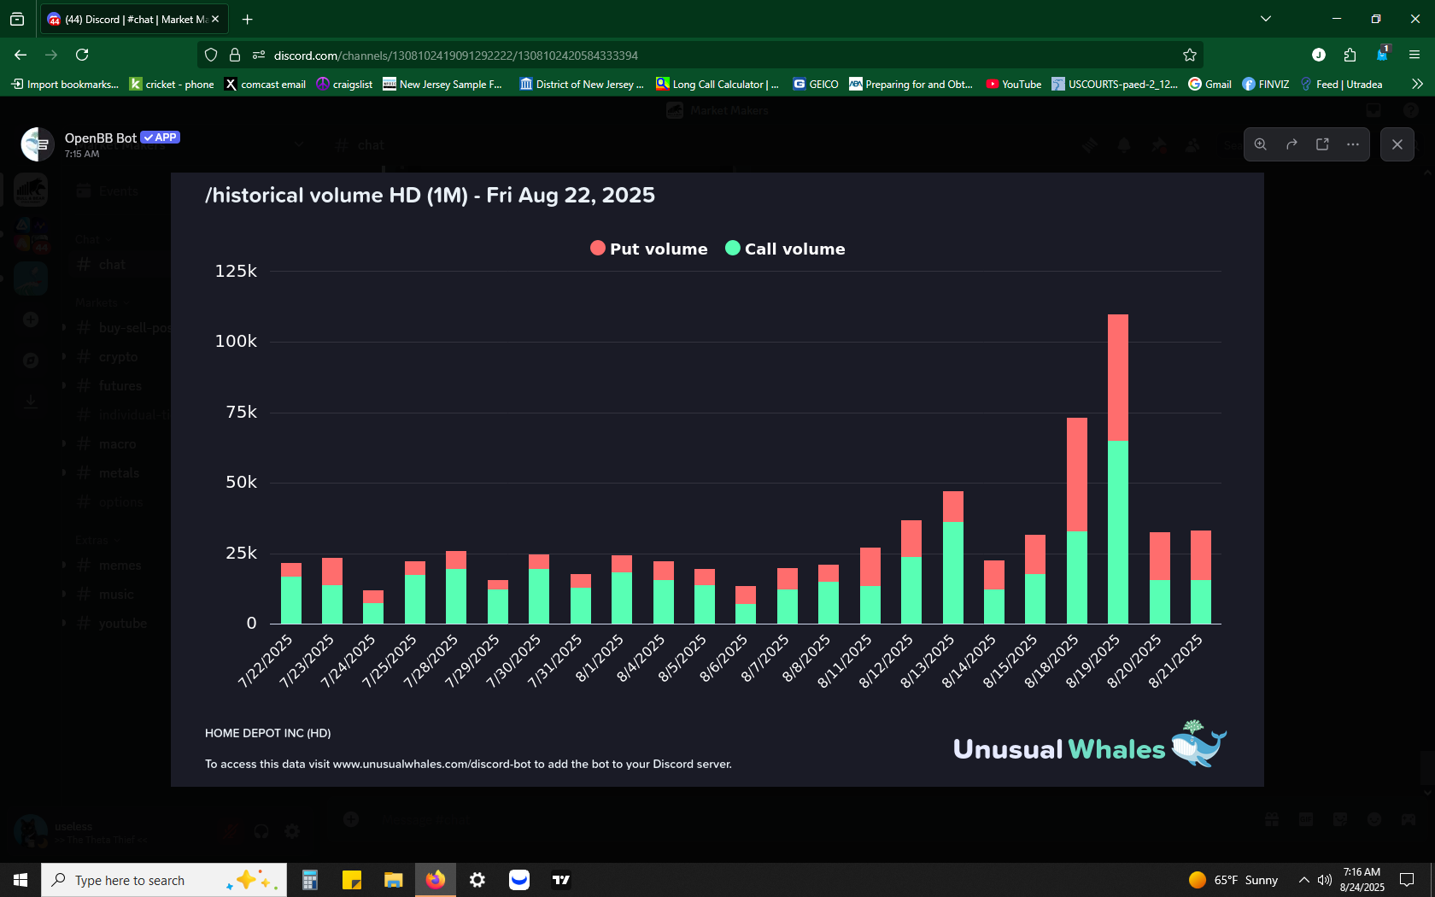Open the YouTube bookmark

pyautogui.click(x=1013, y=84)
